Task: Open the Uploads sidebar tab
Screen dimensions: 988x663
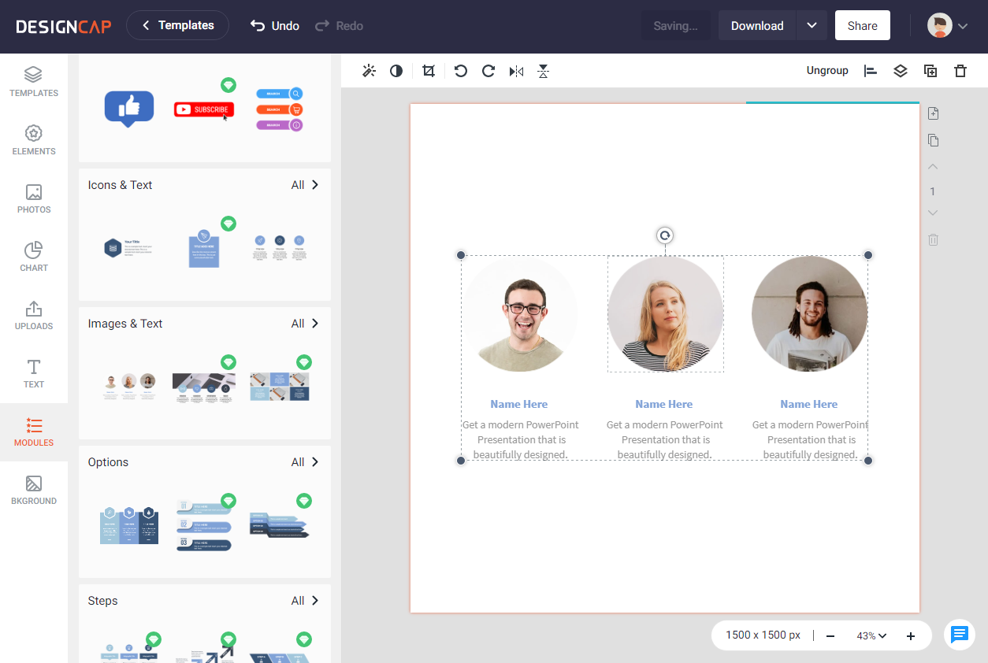Action: coord(34,315)
